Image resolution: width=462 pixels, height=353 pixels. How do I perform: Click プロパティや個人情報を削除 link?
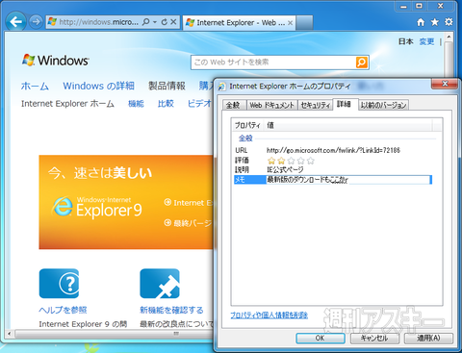click(269, 315)
